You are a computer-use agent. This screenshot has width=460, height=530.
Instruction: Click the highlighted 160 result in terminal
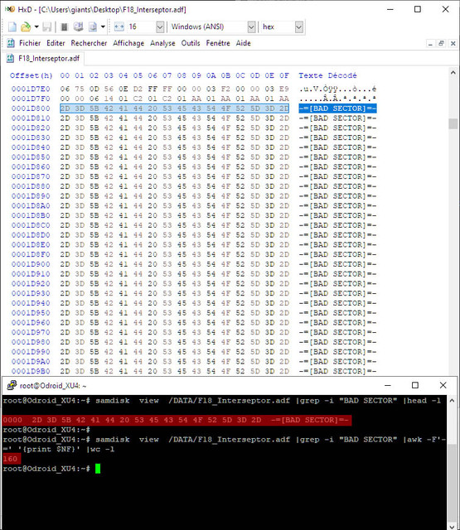point(12,459)
